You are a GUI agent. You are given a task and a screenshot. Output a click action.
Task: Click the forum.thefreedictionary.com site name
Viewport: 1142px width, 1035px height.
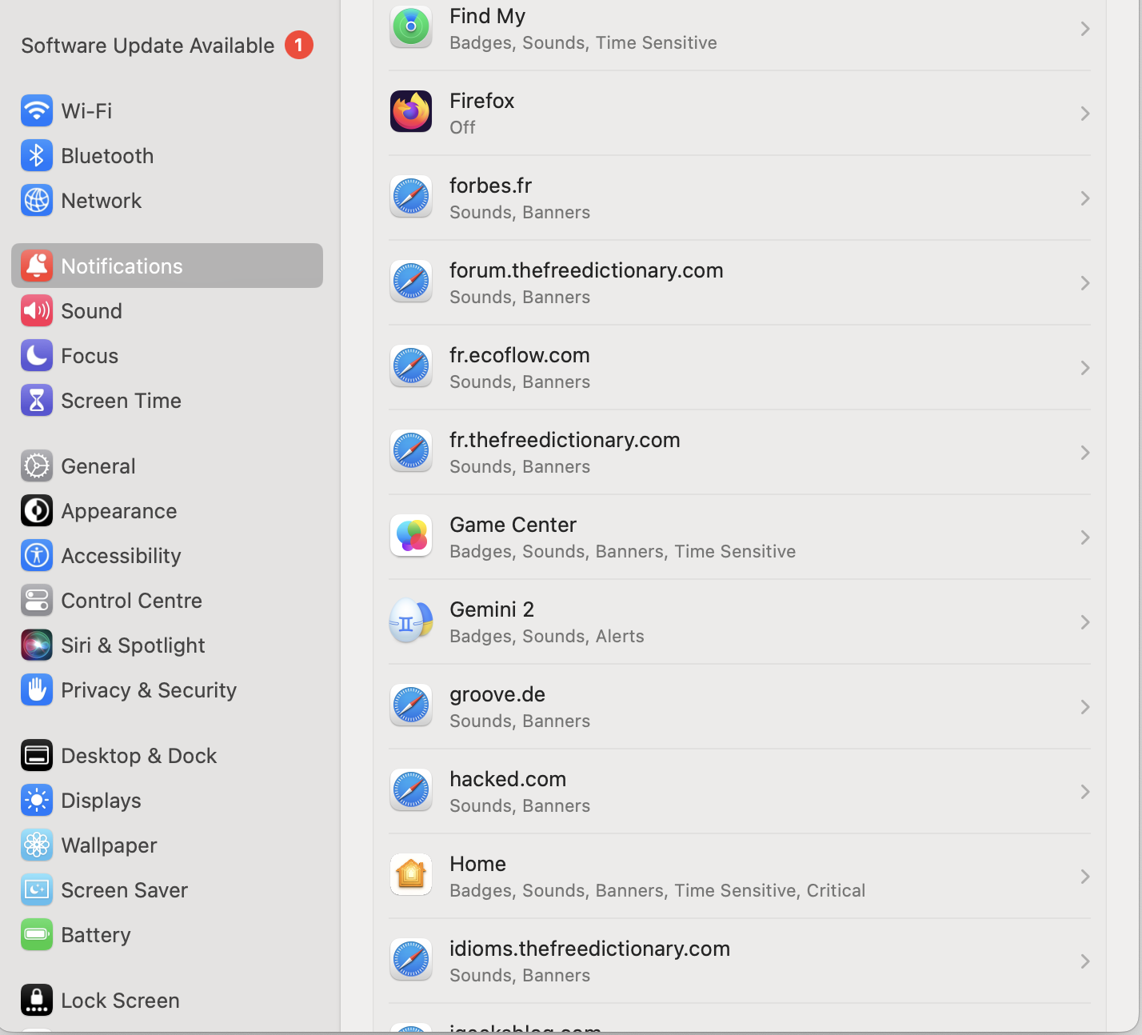tap(586, 270)
